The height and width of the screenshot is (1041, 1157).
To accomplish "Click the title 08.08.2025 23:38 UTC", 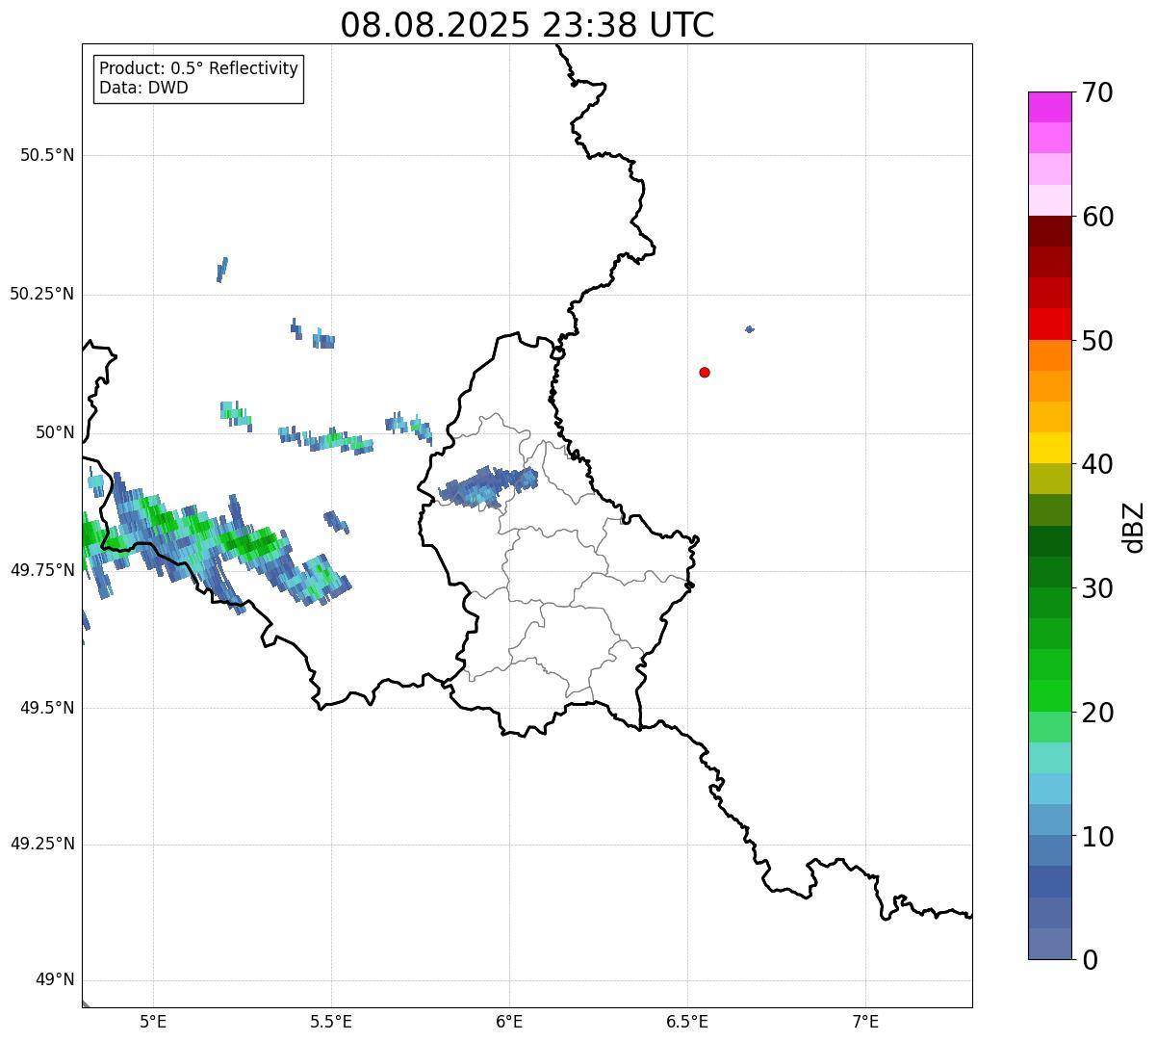I will 527,25.
